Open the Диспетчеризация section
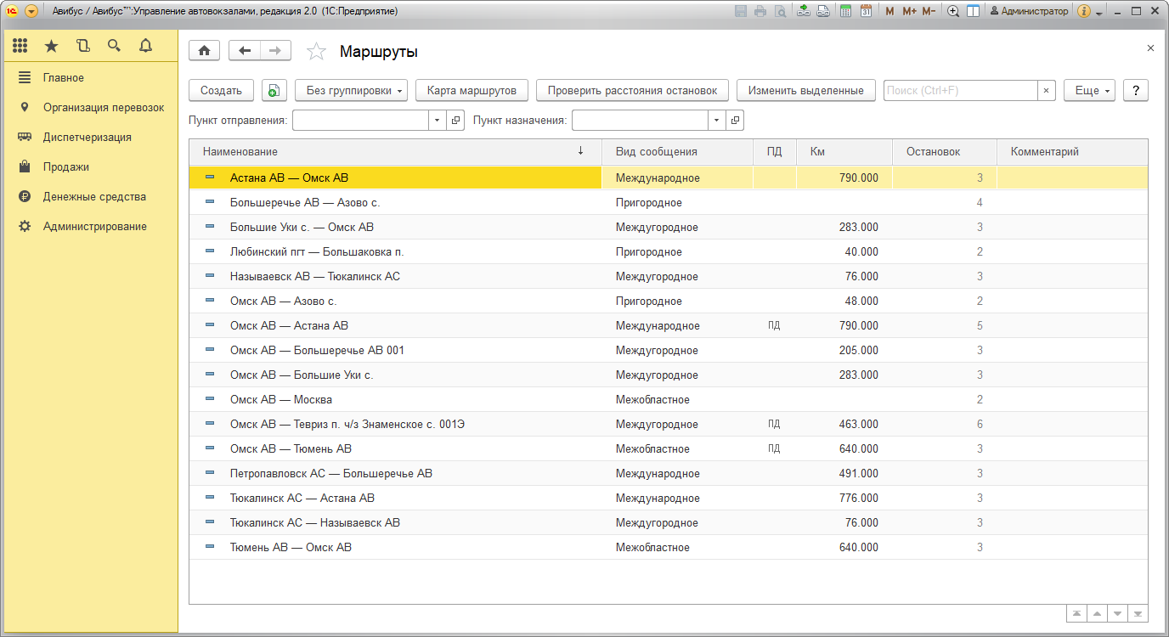 pyautogui.click(x=87, y=137)
